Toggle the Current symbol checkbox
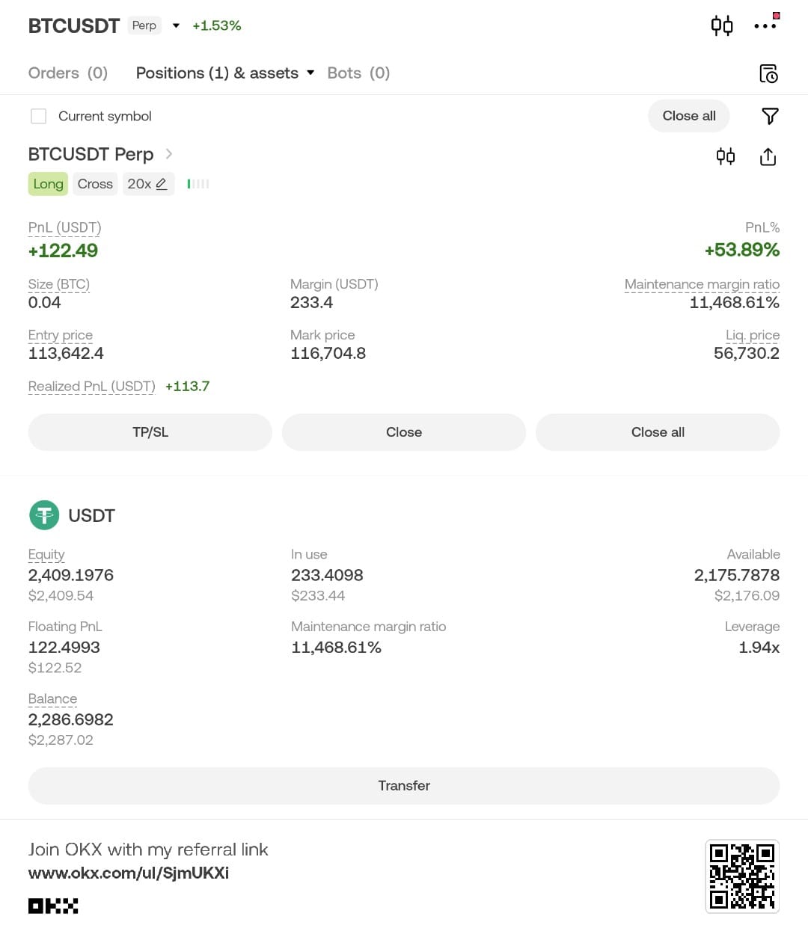This screenshot has width=808, height=934. (39, 116)
